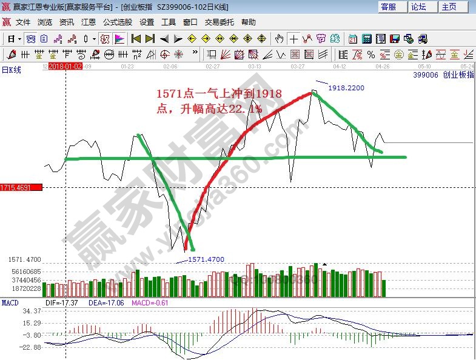Click the red 1715.4691 price axis marker

(21, 188)
